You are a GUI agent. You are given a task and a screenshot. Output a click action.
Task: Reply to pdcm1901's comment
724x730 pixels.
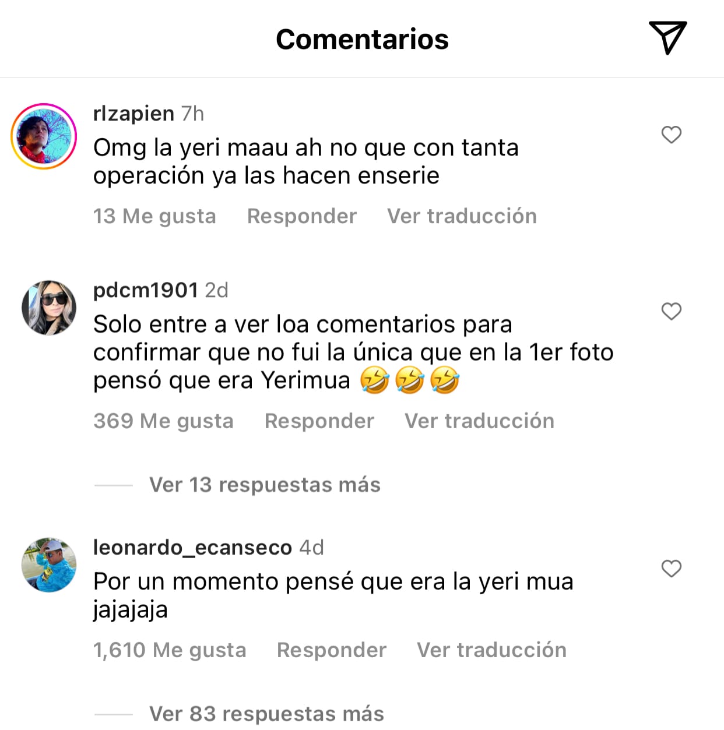[319, 421]
